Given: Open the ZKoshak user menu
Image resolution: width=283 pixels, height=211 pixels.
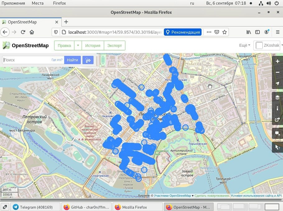Looking at the screenshot, I should 268,45.
